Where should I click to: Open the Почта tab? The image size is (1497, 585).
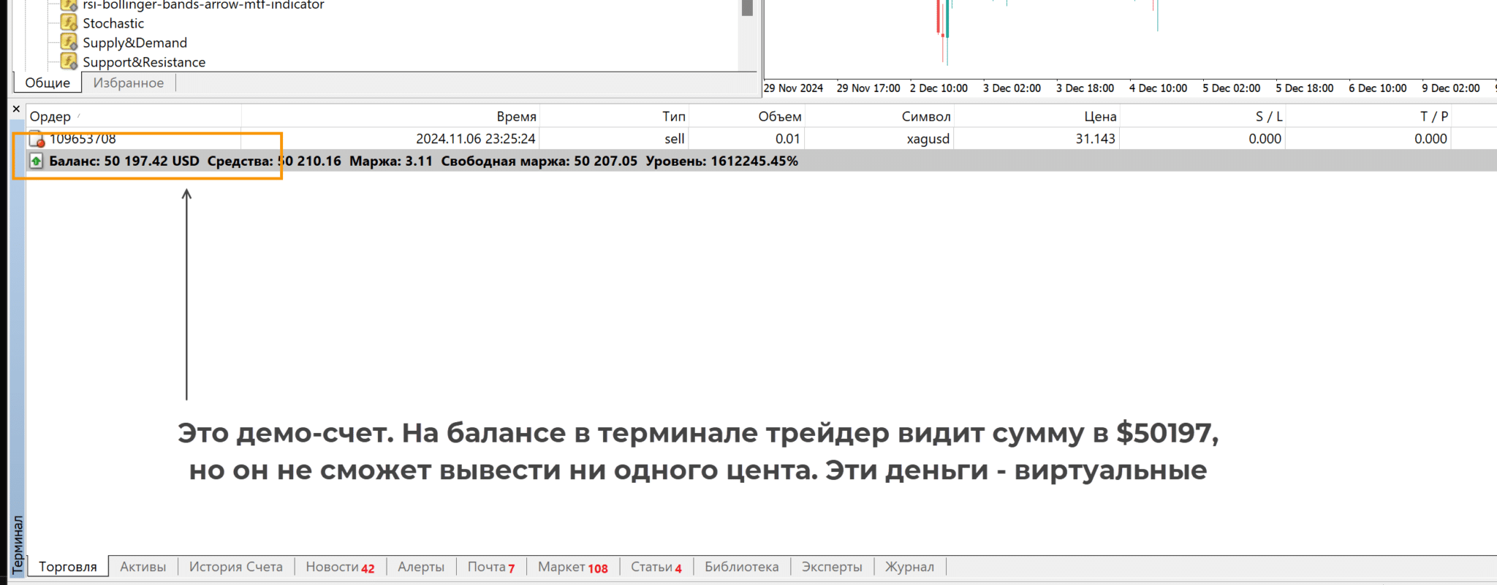coord(490,567)
